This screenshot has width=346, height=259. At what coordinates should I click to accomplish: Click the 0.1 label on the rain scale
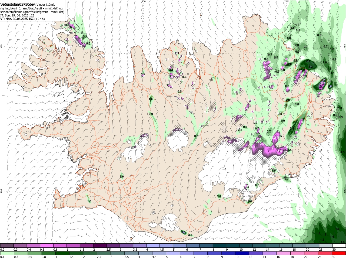[2, 257]
